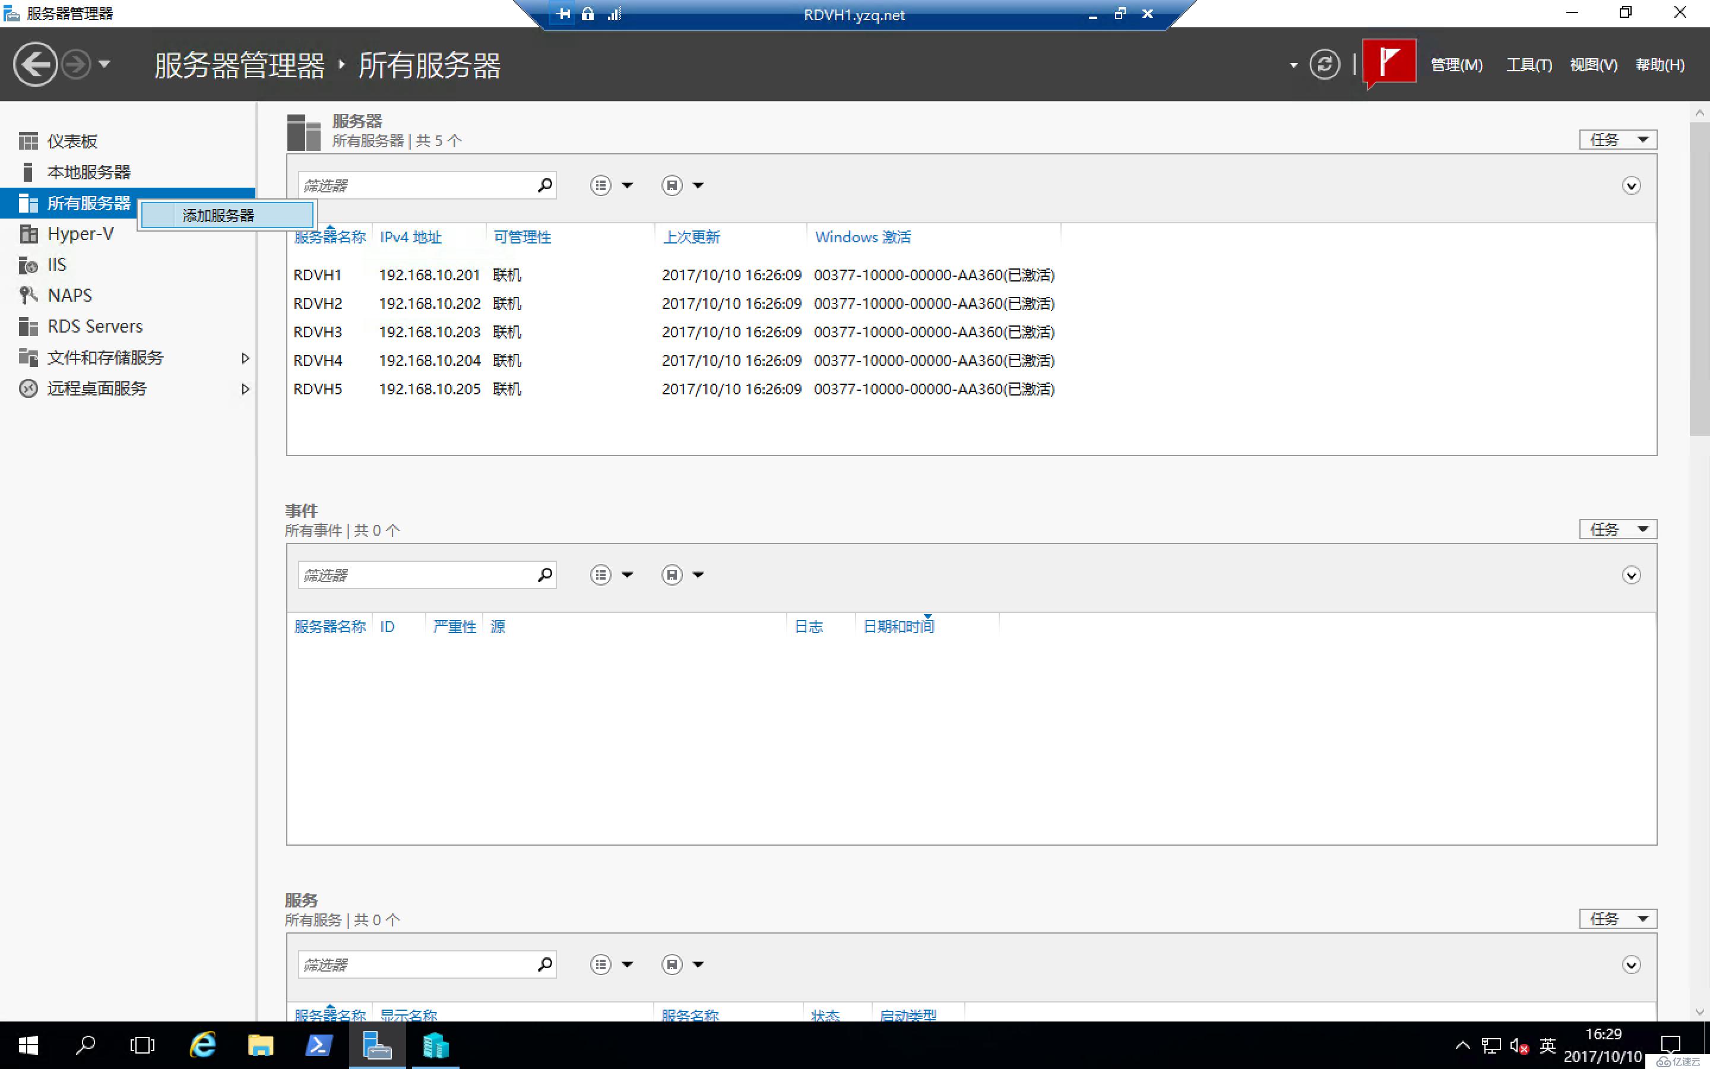Expand the 远程桌面服务 arrow
This screenshot has height=1069, width=1710.
click(245, 389)
